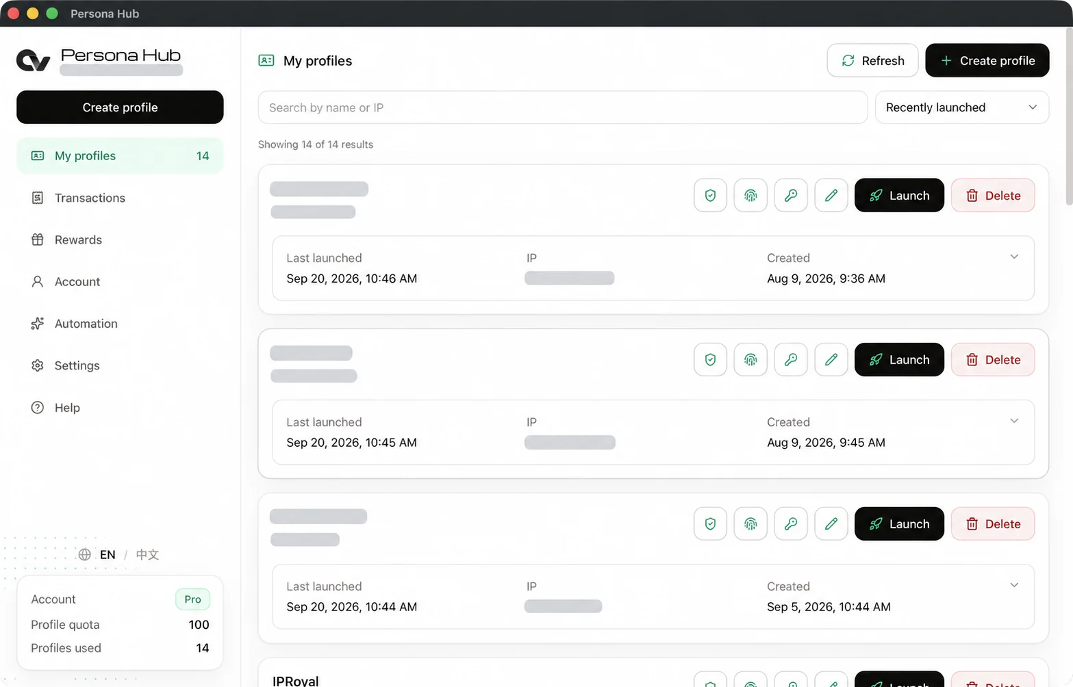Click the Persona Hub logo icon

pyautogui.click(x=33, y=60)
